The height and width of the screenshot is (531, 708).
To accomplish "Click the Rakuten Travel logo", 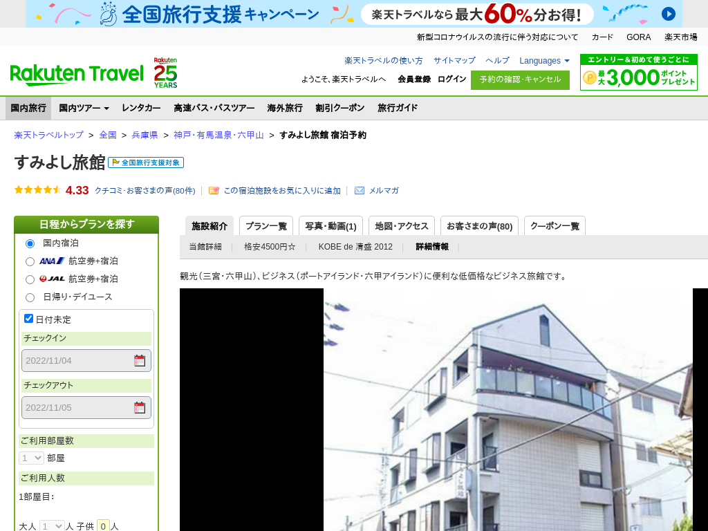I will coord(77,75).
